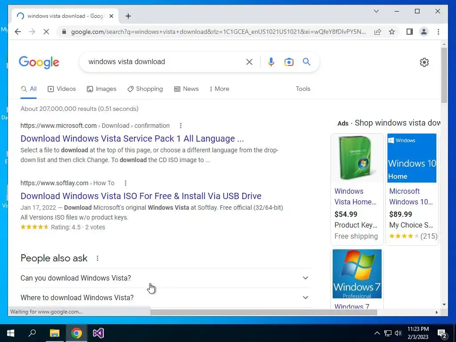
Task: Click the horizontal scrollbar thumb
Action: click(x=264, y=312)
